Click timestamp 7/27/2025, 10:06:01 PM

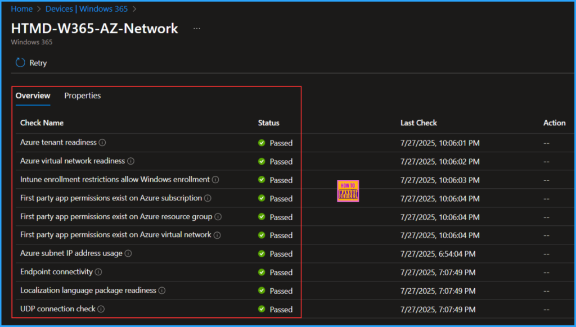(x=440, y=143)
